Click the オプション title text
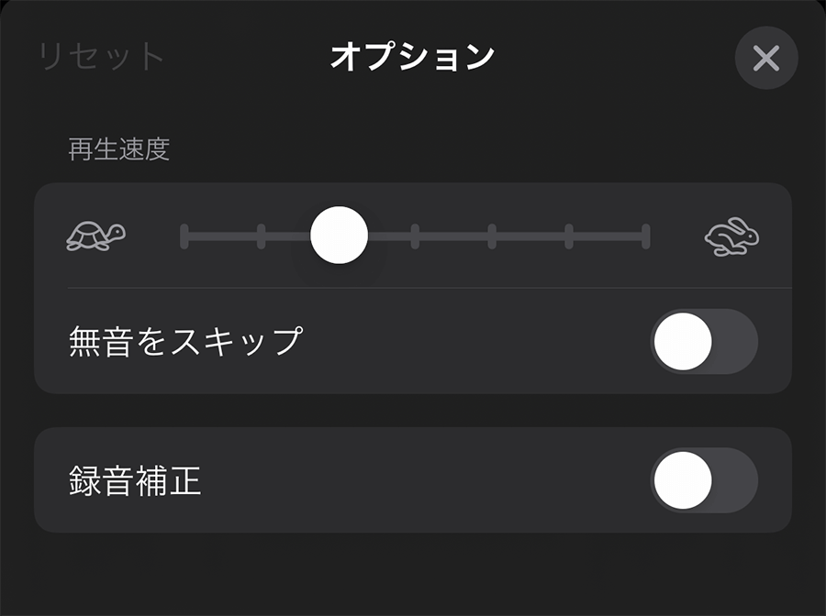 [412, 57]
